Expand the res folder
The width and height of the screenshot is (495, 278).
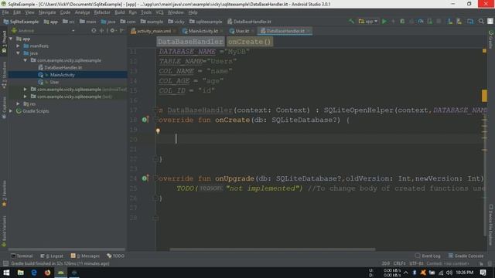19,103
